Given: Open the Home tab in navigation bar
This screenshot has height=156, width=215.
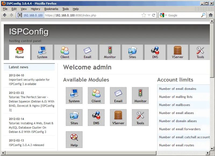Looking at the screenshot, I should coord(20,52).
